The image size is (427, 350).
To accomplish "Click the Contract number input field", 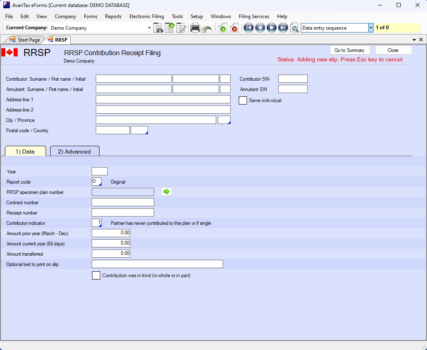I will click(x=122, y=203).
